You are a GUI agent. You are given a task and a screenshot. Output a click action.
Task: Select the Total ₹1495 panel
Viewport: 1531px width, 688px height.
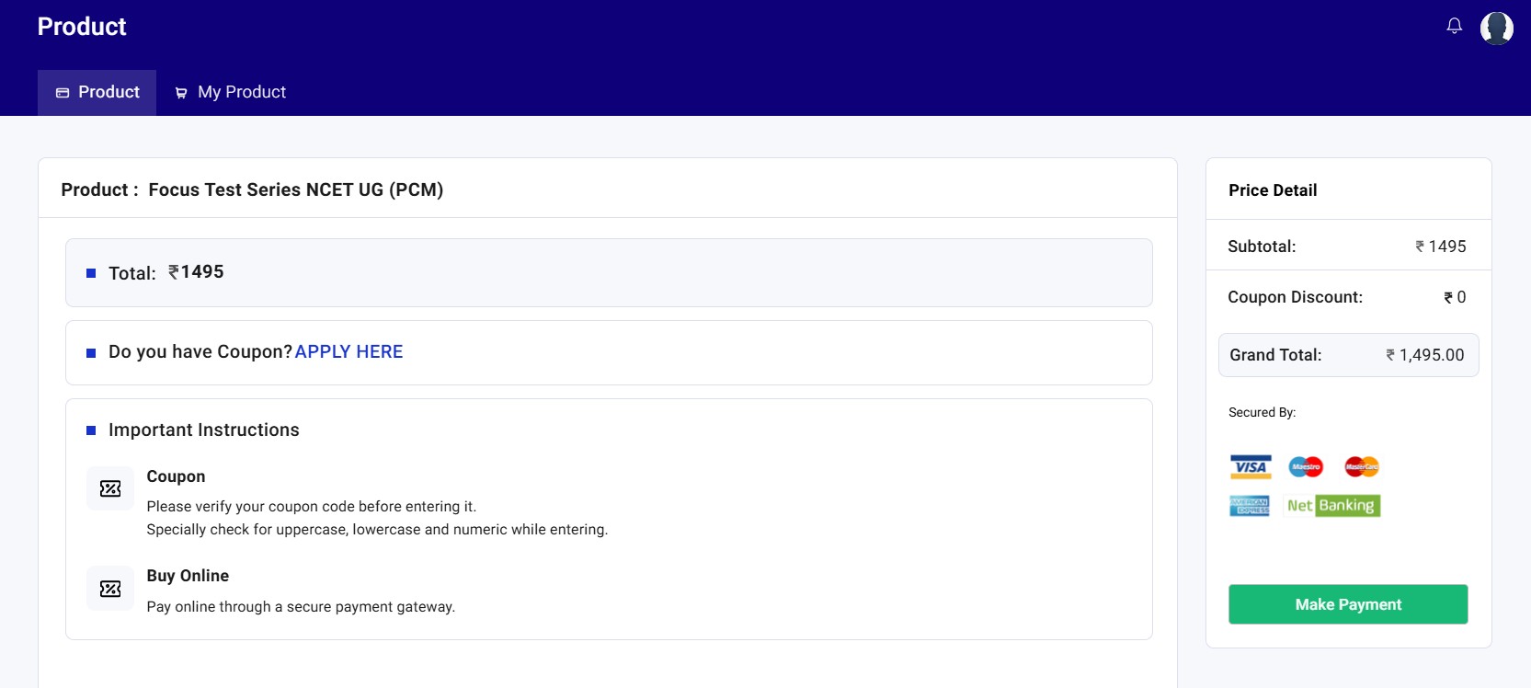pyautogui.click(x=609, y=272)
